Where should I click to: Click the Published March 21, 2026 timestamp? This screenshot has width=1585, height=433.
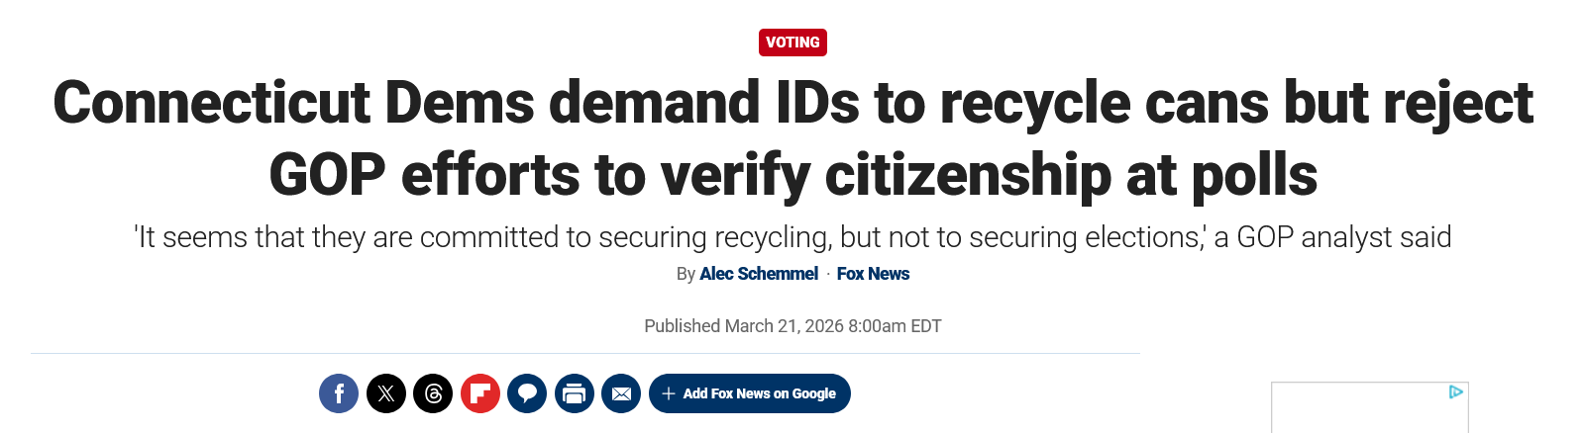point(792,326)
